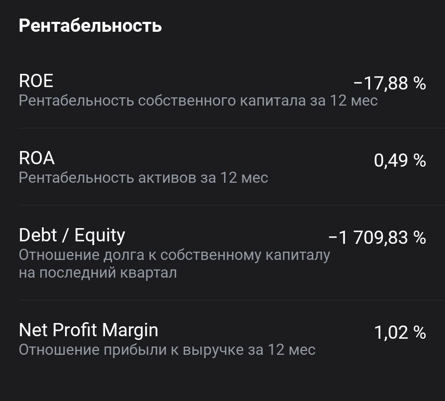This screenshot has height=401, width=445.
Task: Click the 0,49 % ROA value
Action: (400, 160)
